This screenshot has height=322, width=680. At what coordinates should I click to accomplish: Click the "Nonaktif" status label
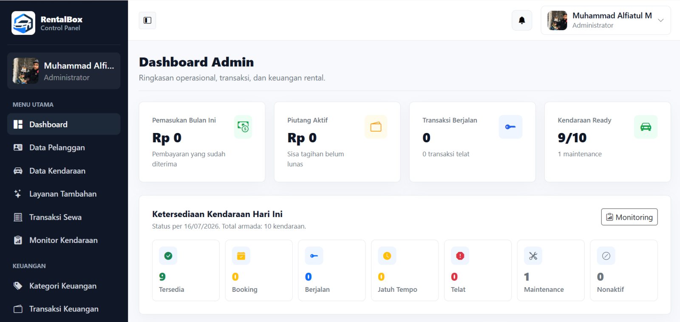(x=610, y=289)
